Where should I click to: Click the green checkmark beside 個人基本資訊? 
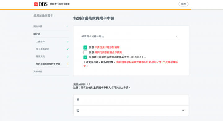coord(68,49)
